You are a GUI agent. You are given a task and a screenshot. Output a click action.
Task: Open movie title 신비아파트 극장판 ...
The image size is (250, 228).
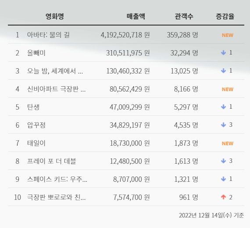point(56,89)
